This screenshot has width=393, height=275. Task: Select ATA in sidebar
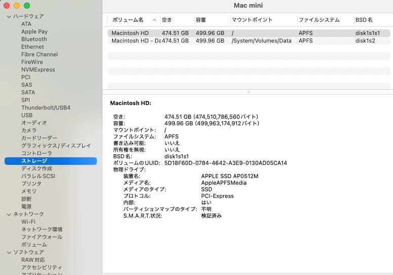coord(26,24)
